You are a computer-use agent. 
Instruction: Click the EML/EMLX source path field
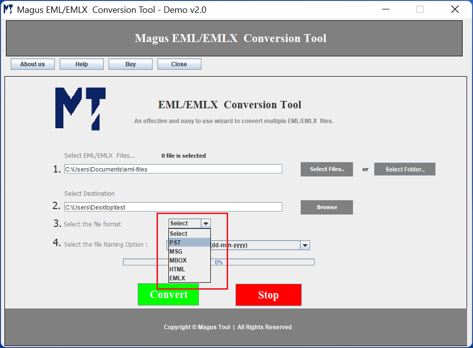[x=173, y=169]
